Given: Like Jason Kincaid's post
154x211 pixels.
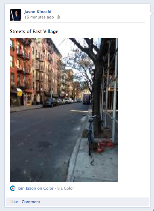Looking at the screenshot, I should tap(14, 202).
